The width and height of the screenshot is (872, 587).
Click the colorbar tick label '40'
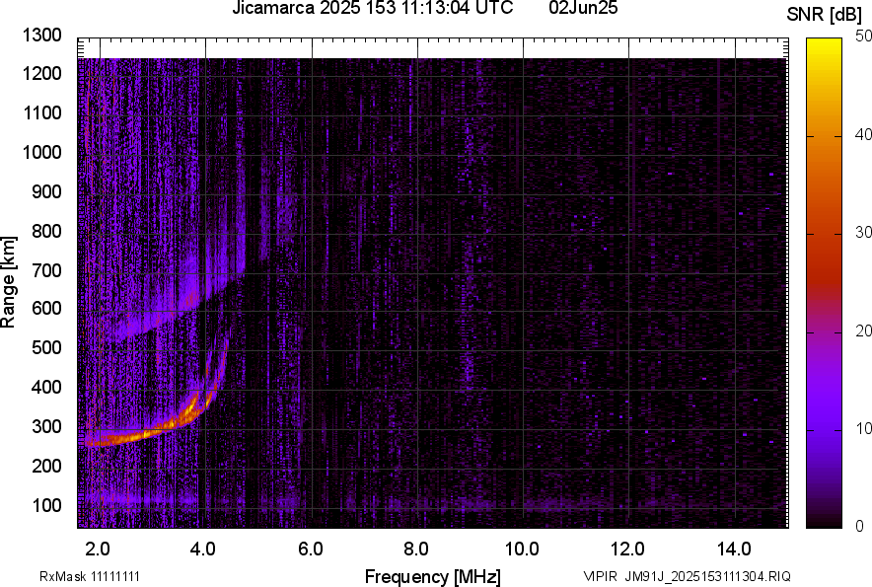(x=863, y=134)
